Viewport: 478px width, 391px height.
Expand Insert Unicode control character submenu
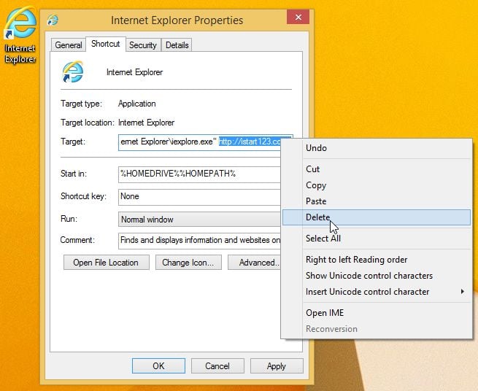pos(377,292)
